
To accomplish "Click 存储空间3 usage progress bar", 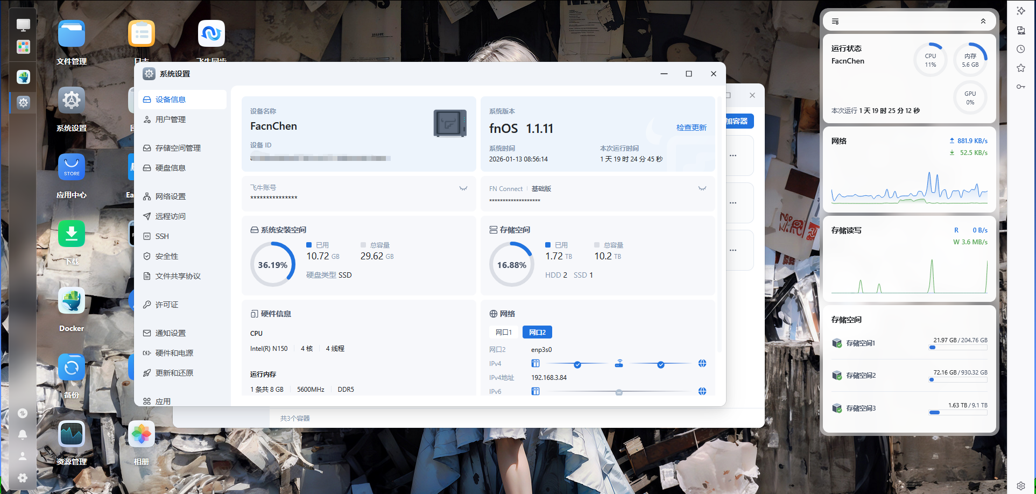I will click(x=957, y=413).
